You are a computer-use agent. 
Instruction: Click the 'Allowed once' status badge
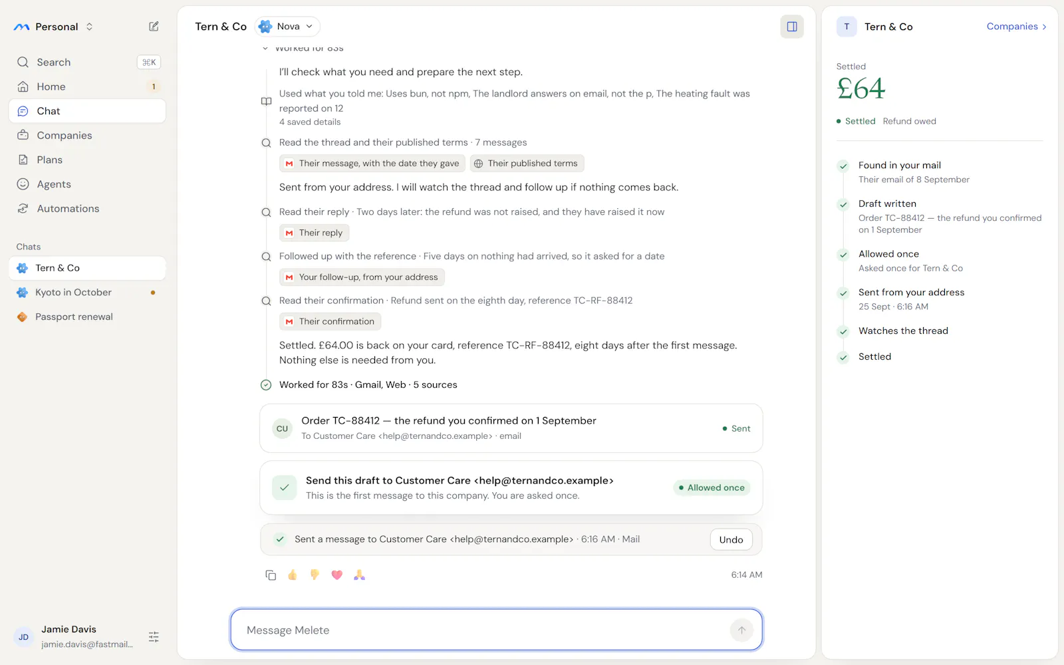pos(712,487)
